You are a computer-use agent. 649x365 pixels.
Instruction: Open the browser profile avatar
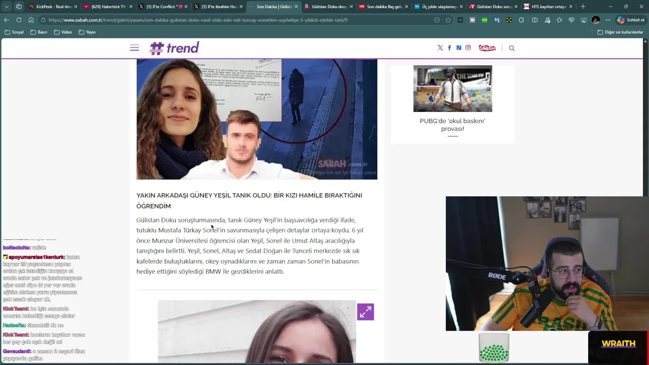(x=596, y=20)
